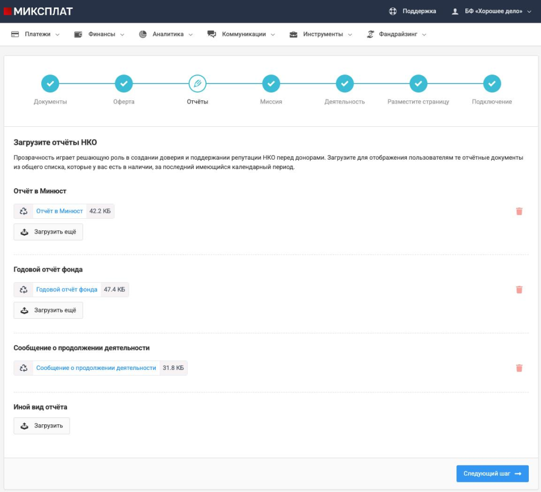Click Загрузить under Иной вид отчёта
Image resolution: width=541 pixels, height=492 pixels.
click(42, 426)
